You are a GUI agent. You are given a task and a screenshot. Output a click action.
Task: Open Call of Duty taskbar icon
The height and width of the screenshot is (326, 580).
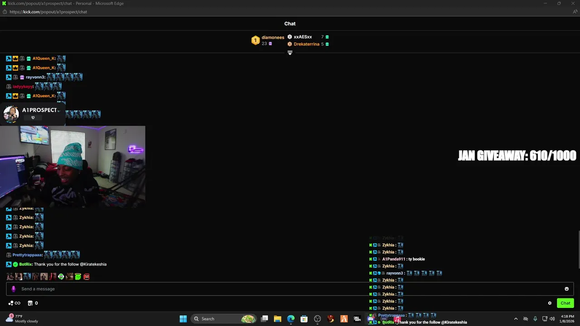click(x=357, y=319)
